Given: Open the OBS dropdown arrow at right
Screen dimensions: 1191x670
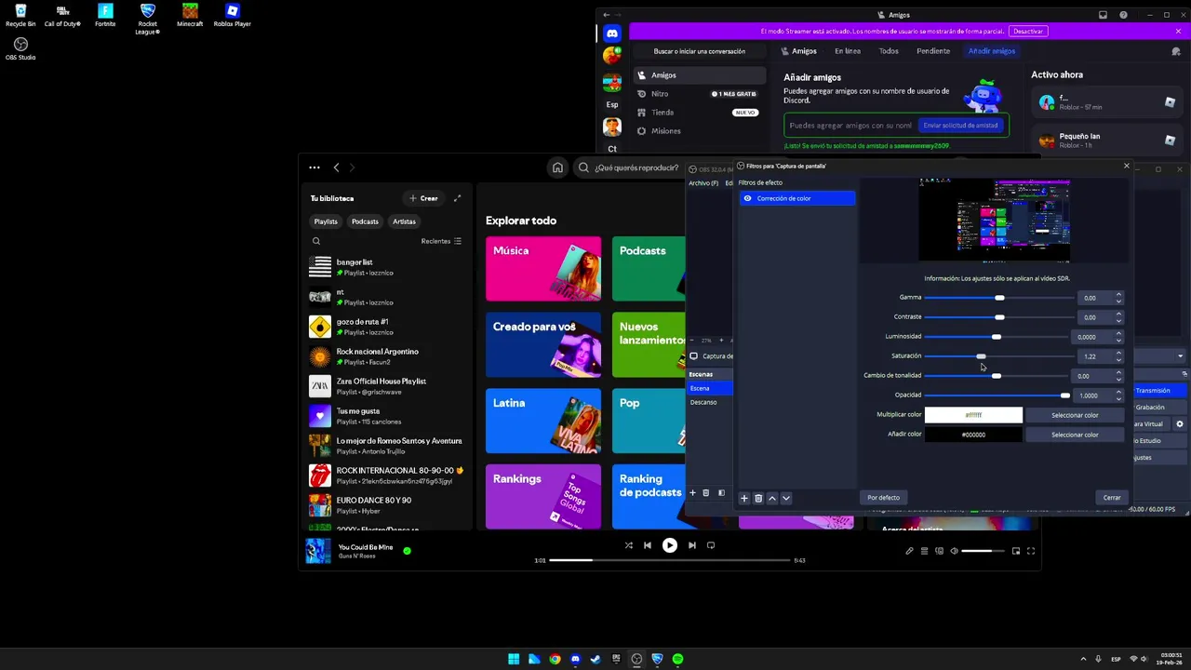Looking at the screenshot, I should tap(1180, 356).
